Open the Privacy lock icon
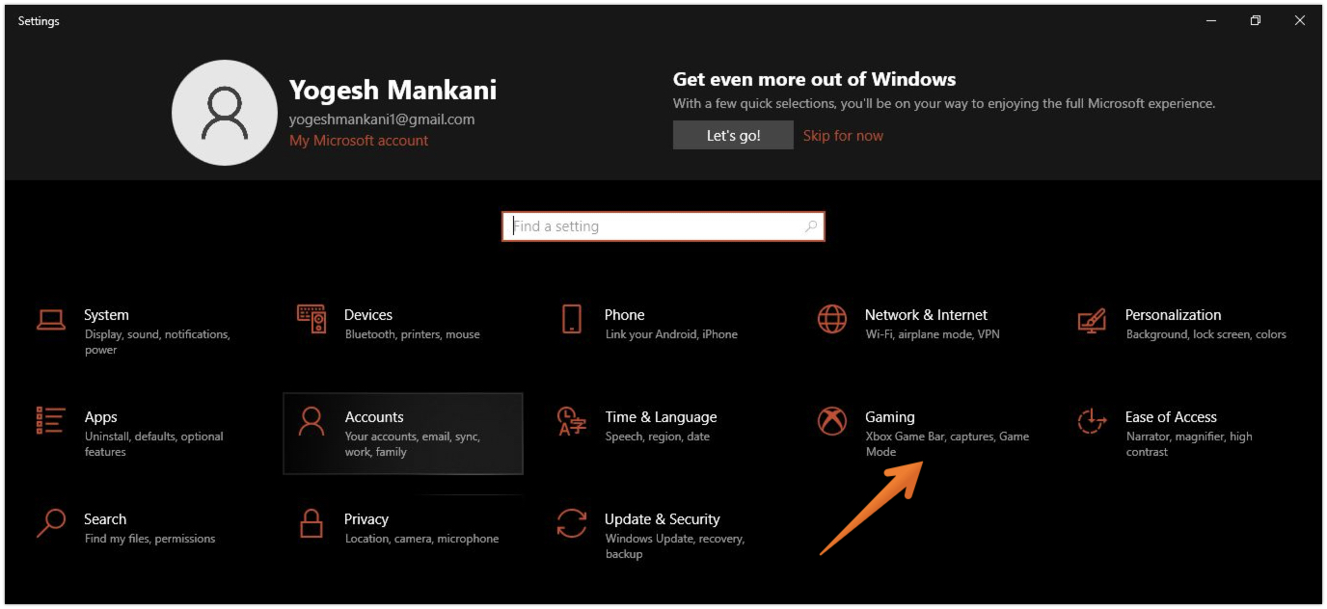The image size is (1327, 609). pyautogui.click(x=311, y=523)
